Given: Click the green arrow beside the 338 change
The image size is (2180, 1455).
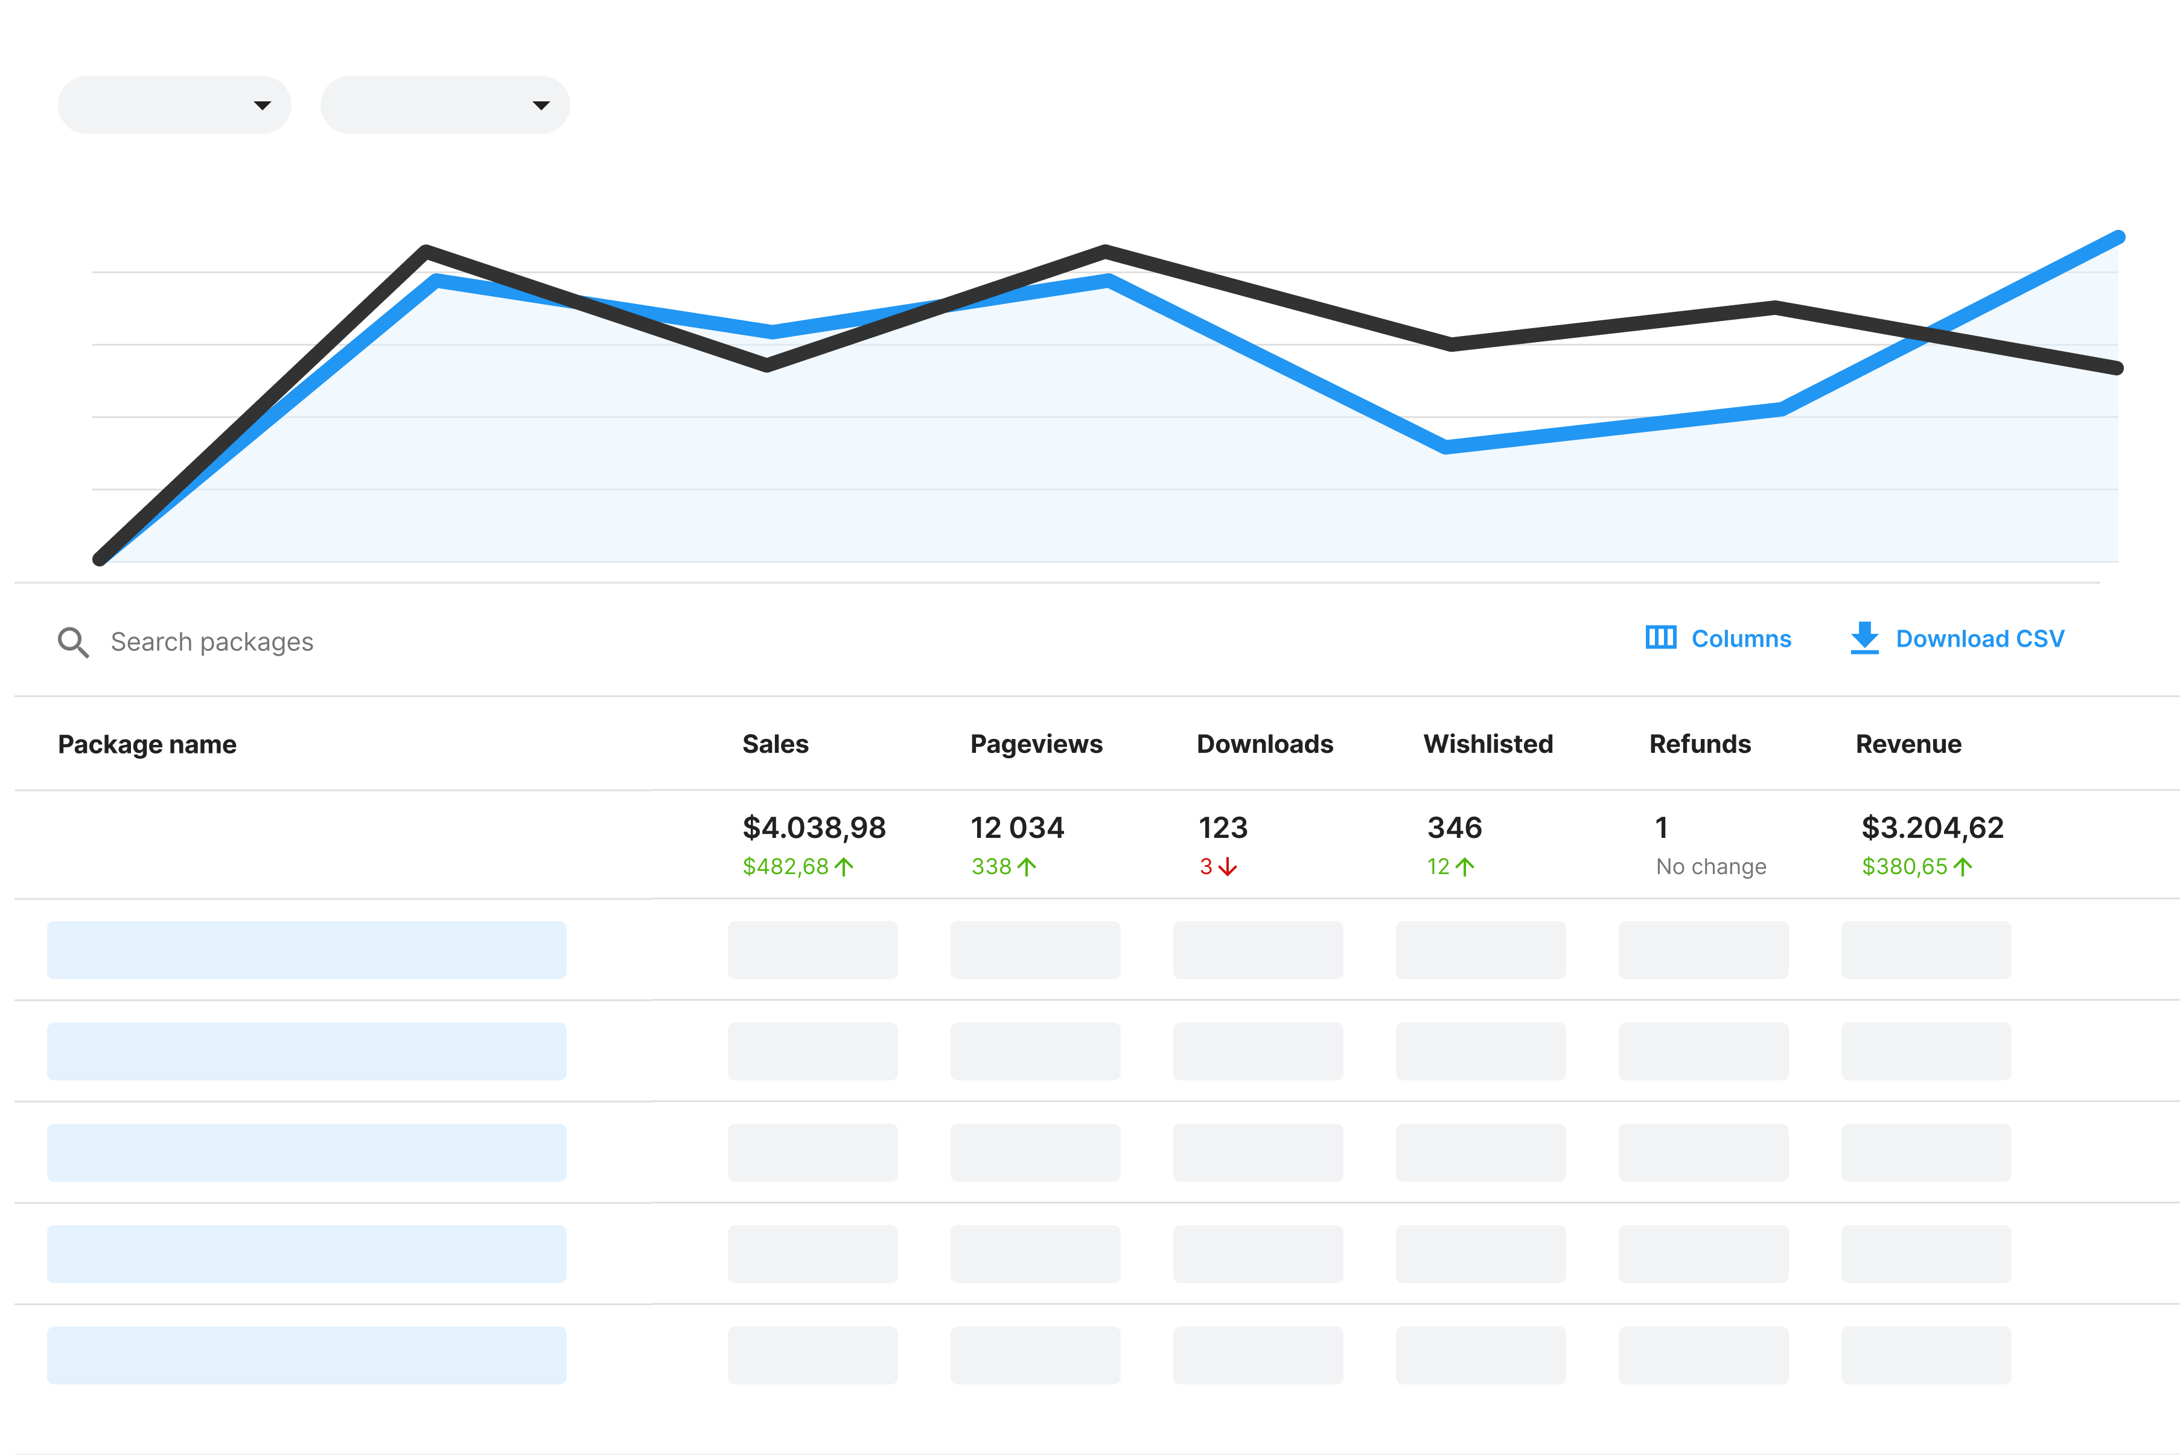Looking at the screenshot, I should pyautogui.click(x=1027, y=867).
